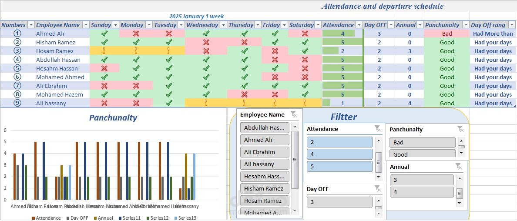Click Ali Ebrahim's Monday cross icon
517x221 pixels.
pos(136,86)
